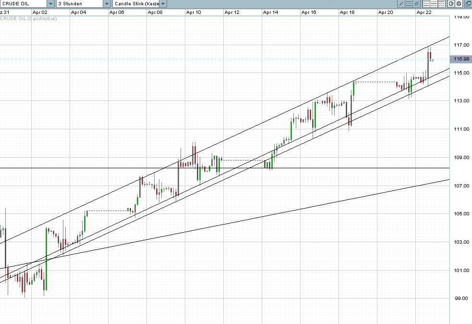Choose grid style with solid top line
Viewport: 472px width, 324px height.
(x=442, y=4)
